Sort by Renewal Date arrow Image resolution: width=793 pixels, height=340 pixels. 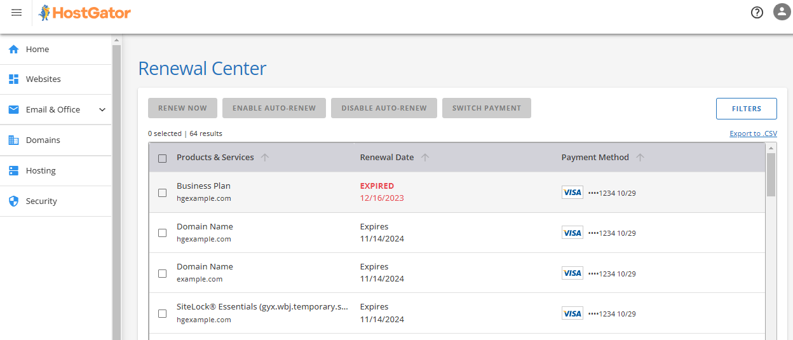[425, 158]
